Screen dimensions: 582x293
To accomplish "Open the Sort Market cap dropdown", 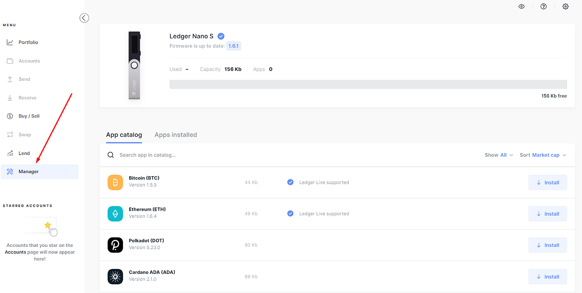I will [543, 155].
